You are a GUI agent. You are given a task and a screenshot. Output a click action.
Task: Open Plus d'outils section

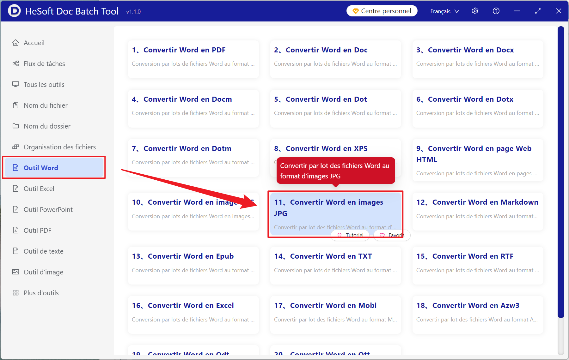coord(54,293)
